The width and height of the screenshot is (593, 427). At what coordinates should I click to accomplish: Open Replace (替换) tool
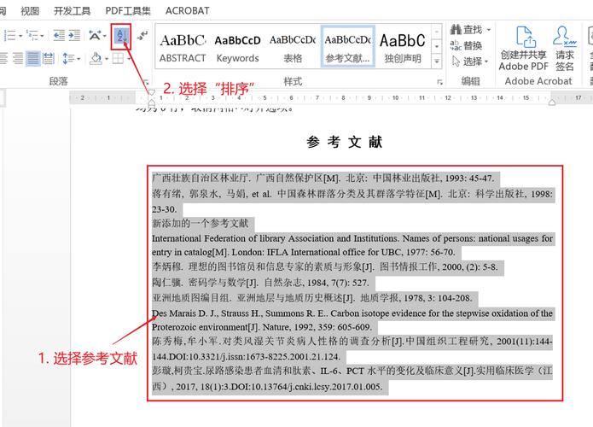tap(466, 45)
